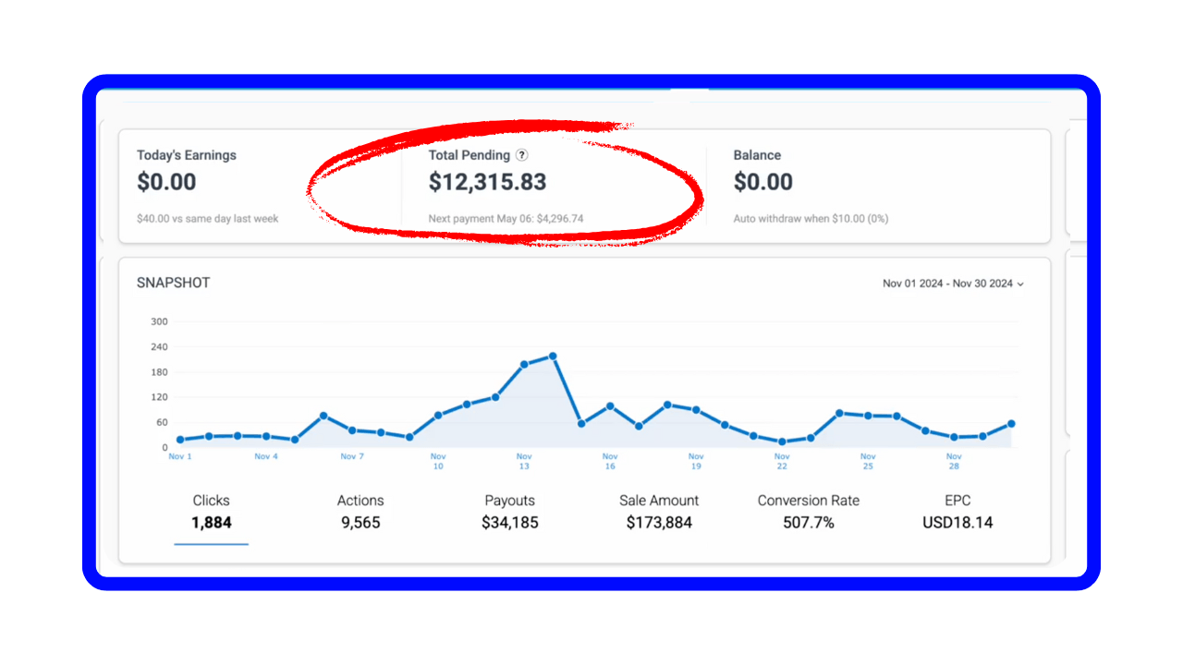
Task: Show the EPC metric tab
Action: click(x=957, y=512)
